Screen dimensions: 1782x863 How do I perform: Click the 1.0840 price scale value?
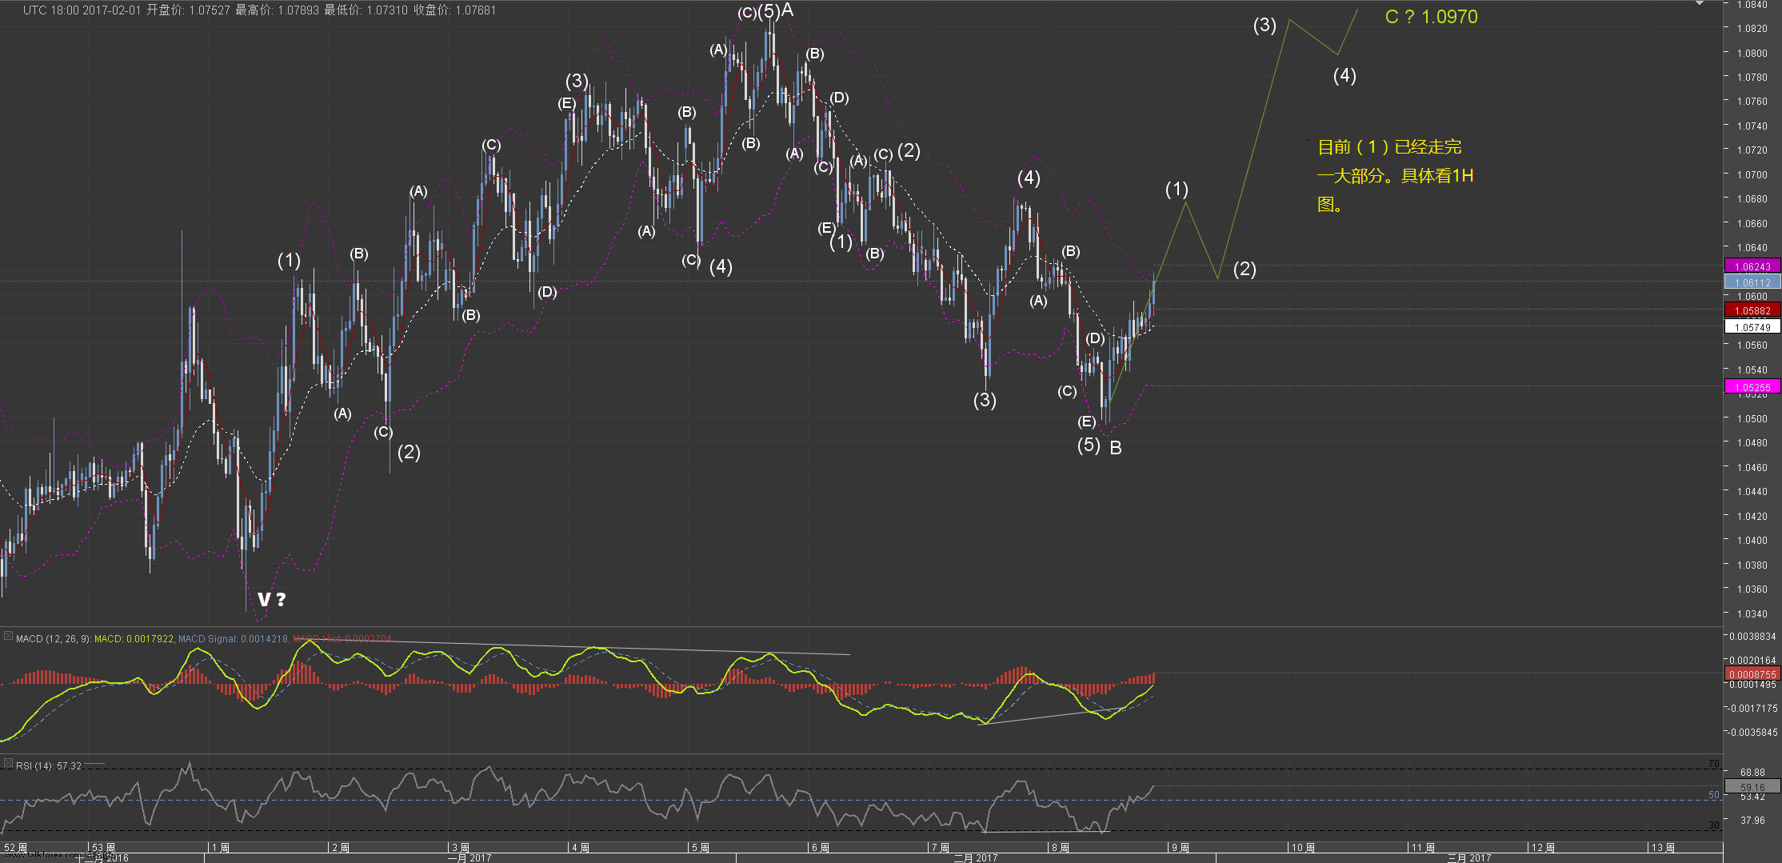(x=1752, y=5)
